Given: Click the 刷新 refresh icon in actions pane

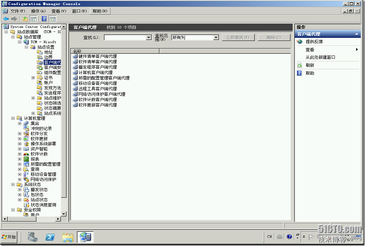Looking at the screenshot, I should [x=299, y=65].
